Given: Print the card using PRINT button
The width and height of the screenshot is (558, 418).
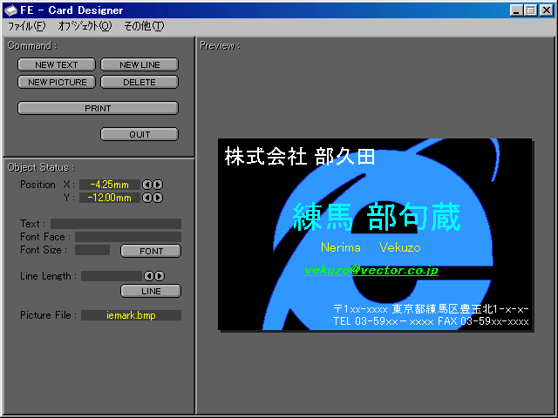Looking at the screenshot, I should click(x=98, y=108).
